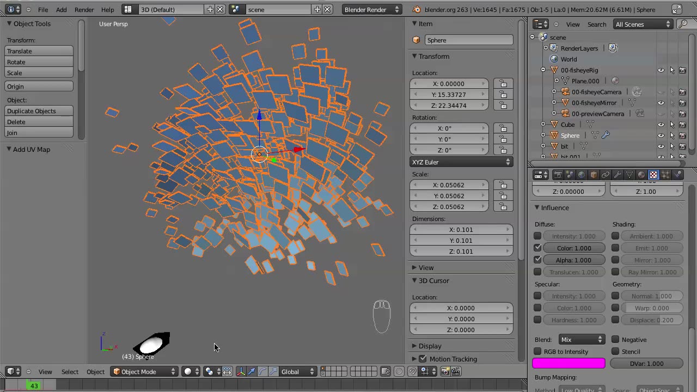Click the Sphere wrench modifier icon in outliner

[x=606, y=135]
